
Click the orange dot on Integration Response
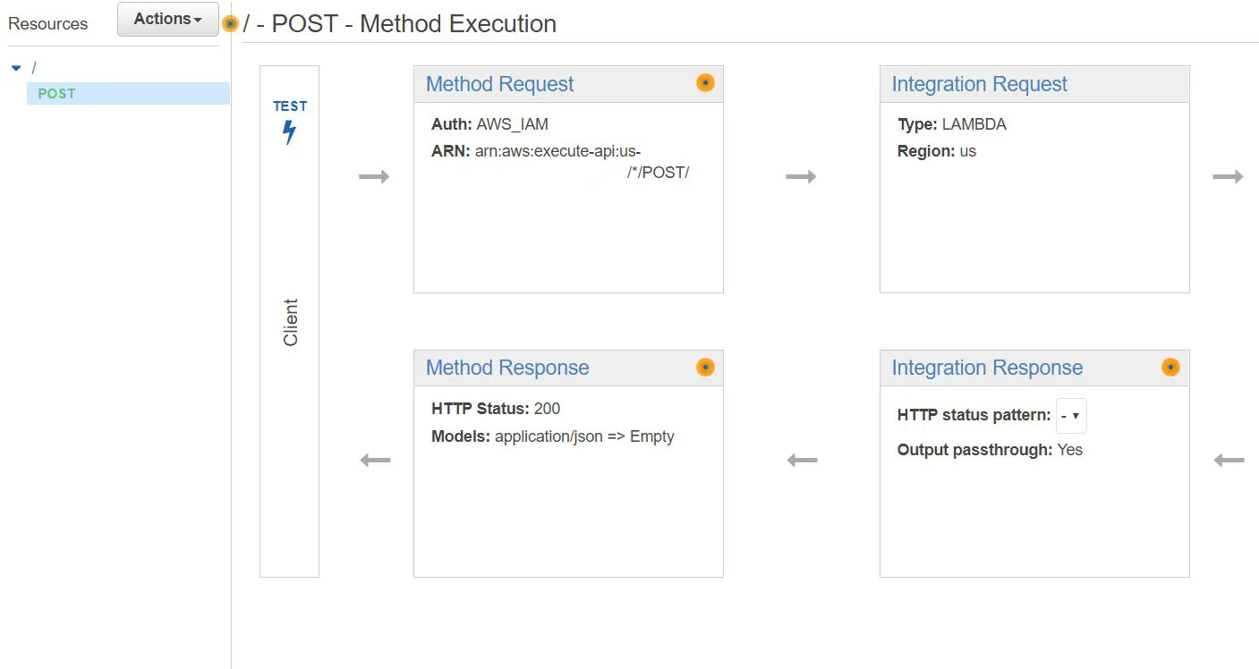click(1170, 367)
